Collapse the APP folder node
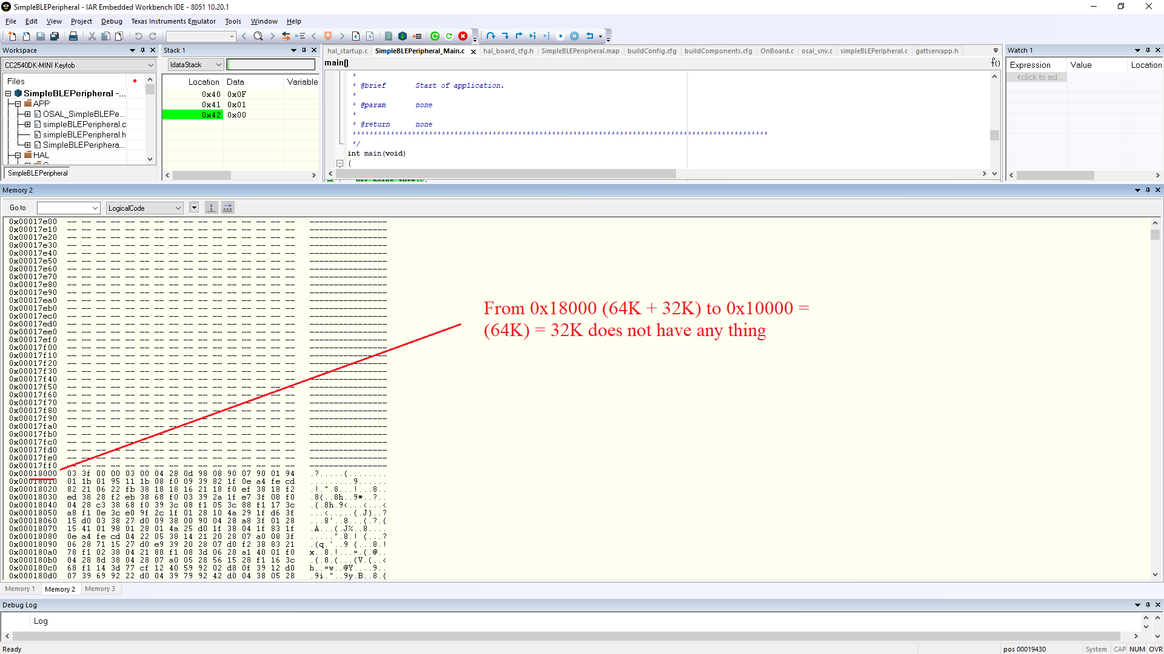The width and height of the screenshot is (1164, 654). (x=18, y=104)
